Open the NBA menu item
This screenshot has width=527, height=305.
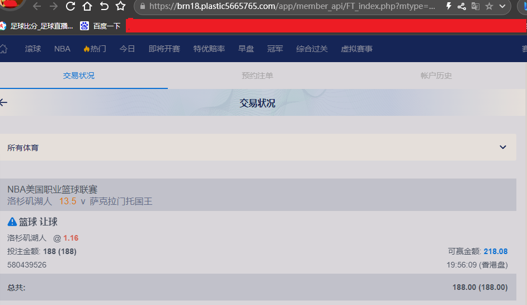(62, 49)
